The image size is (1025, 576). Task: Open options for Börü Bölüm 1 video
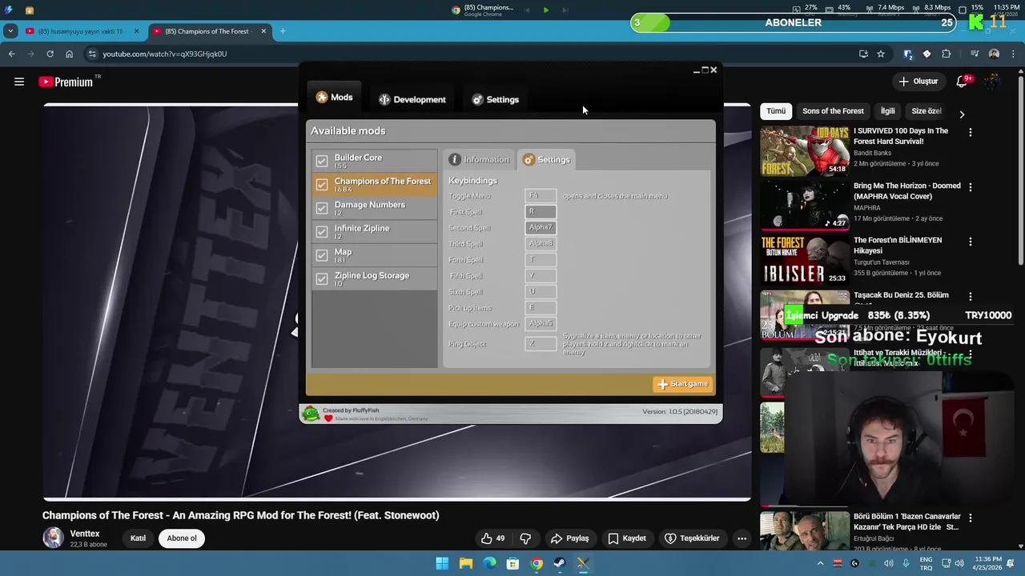(971, 518)
